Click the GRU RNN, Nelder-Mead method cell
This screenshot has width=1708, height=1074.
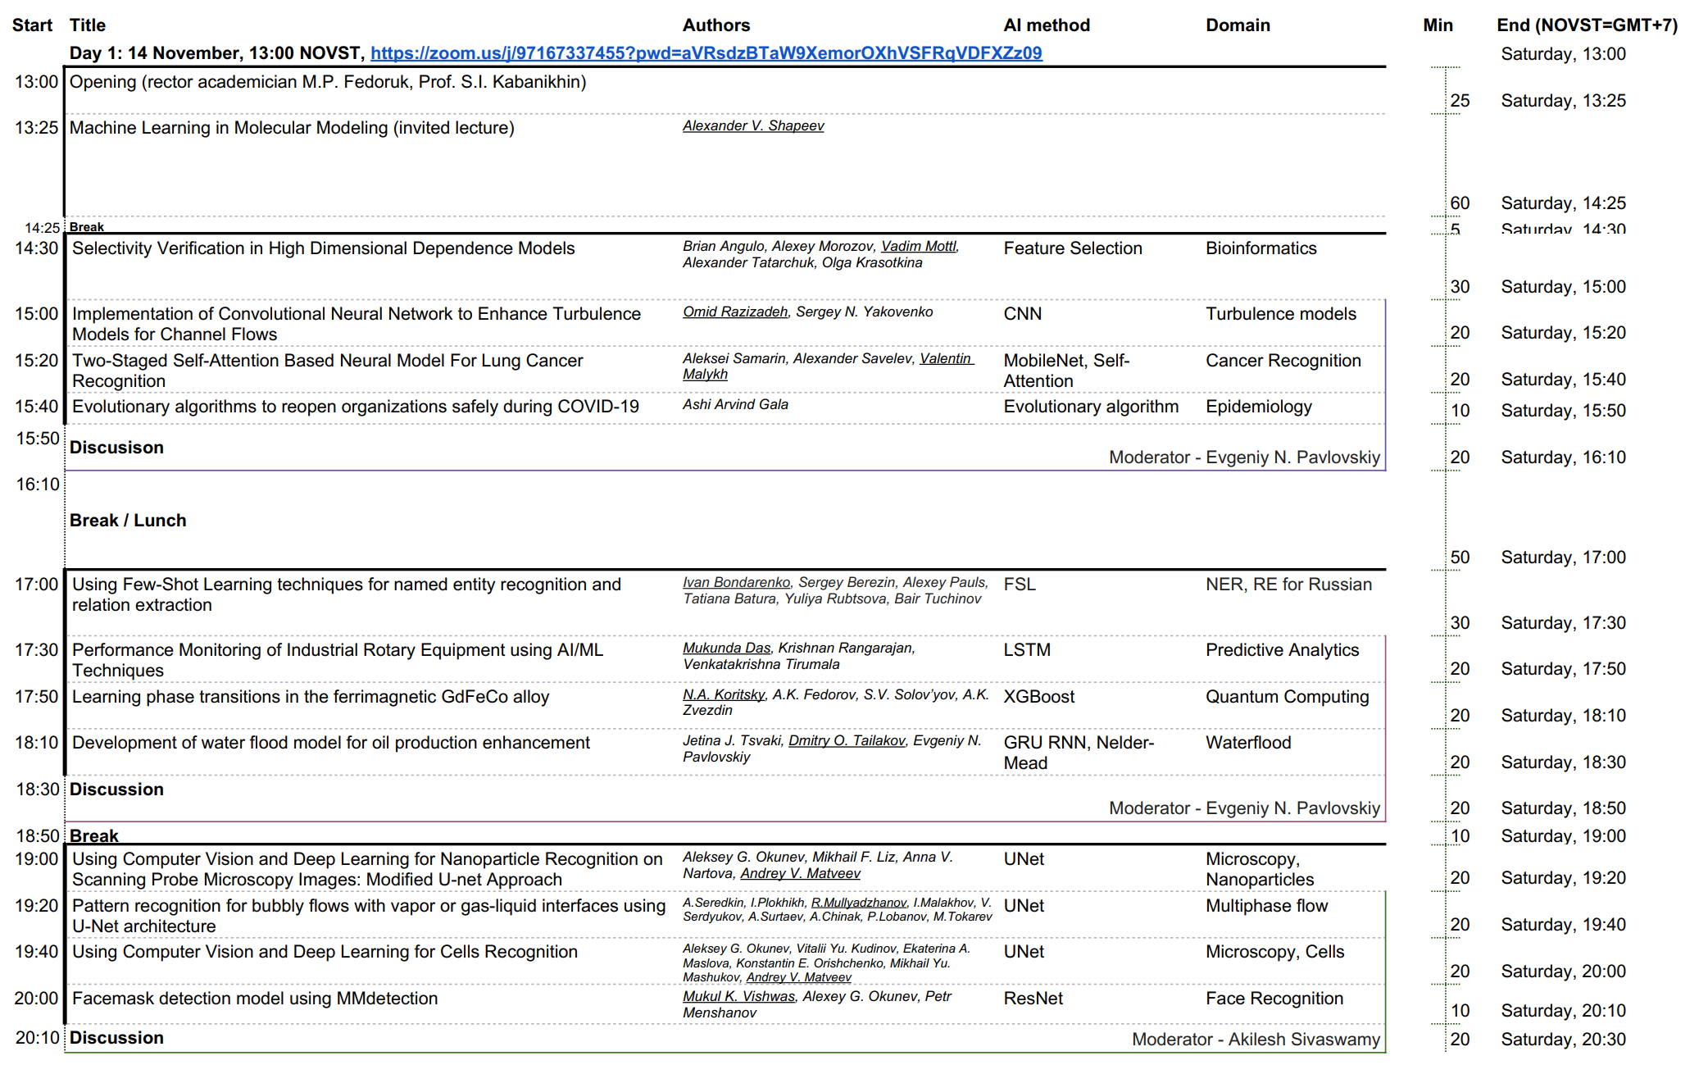[1079, 753]
